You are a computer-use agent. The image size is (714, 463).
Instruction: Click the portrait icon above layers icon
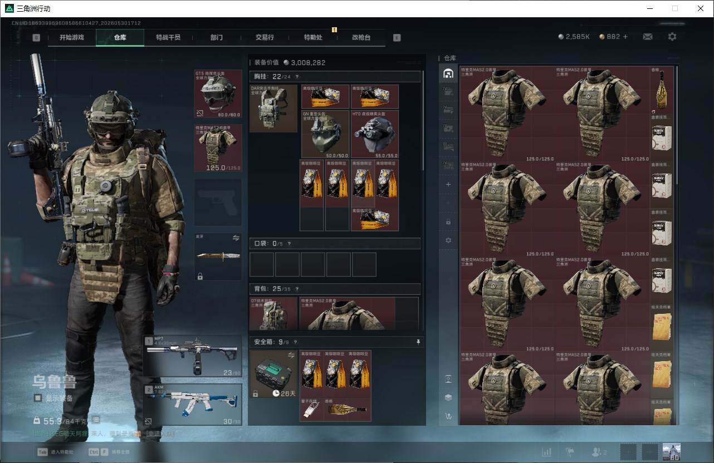click(x=448, y=379)
